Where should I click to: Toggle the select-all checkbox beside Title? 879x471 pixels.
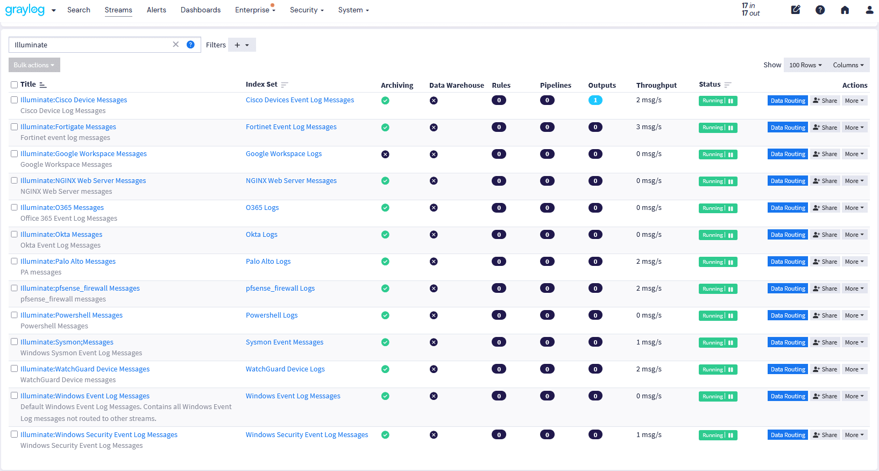[x=15, y=85]
